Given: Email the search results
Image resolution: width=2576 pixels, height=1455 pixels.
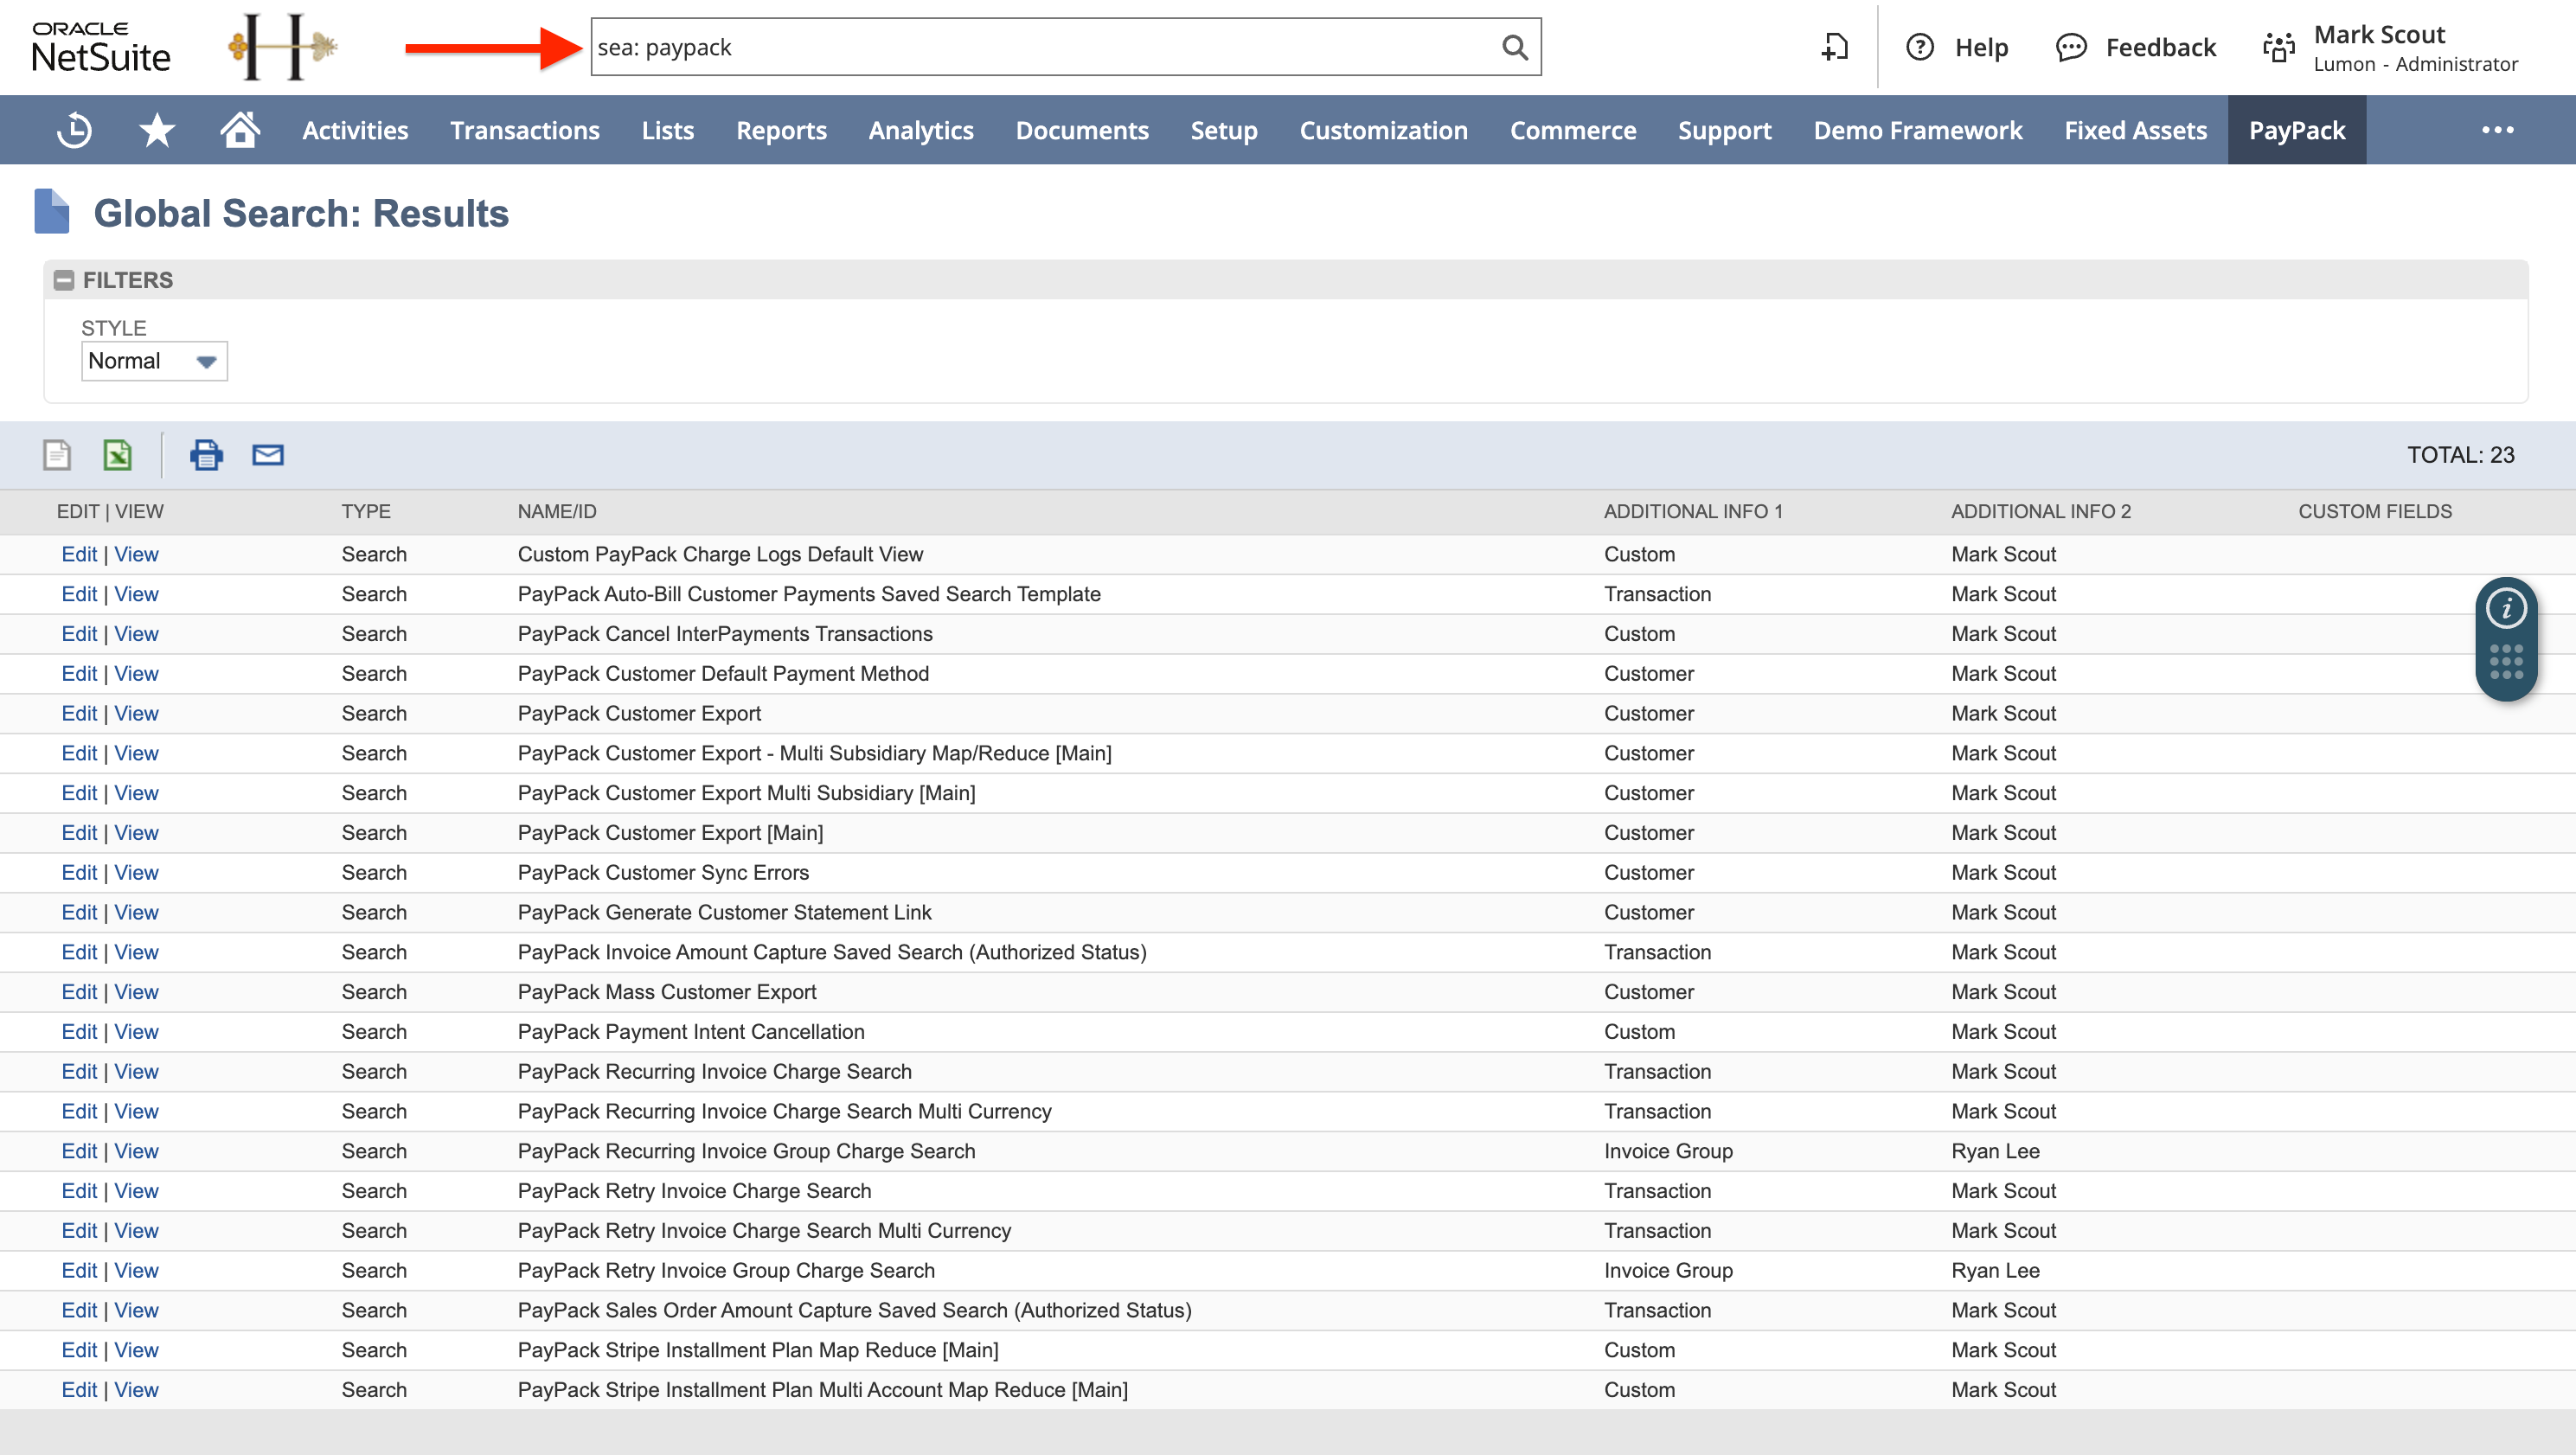Looking at the screenshot, I should [267, 454].
